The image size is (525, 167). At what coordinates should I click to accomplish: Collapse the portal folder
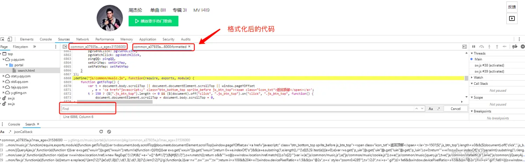(x=7, y=65)
